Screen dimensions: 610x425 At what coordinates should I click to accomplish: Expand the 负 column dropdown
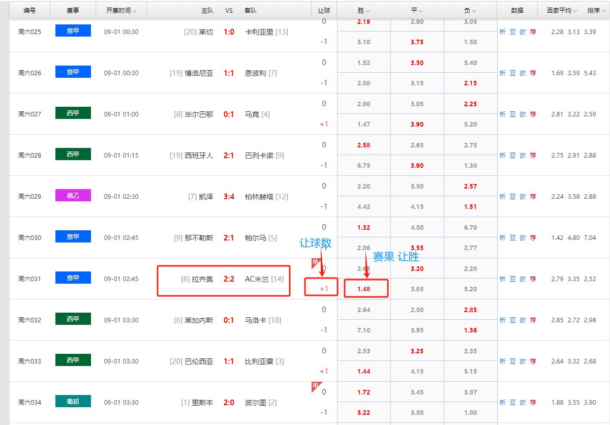pos(470,10)
